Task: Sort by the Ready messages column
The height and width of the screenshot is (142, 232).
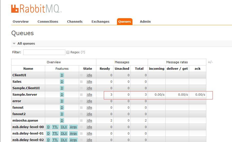Action: point(105,69)
